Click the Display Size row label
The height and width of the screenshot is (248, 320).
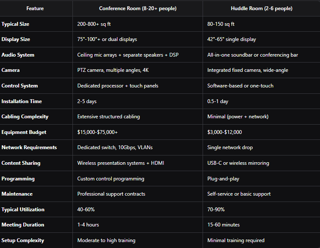point(16,39)
